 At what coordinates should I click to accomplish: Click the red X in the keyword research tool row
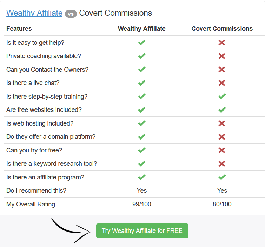(x=222, y=164)
